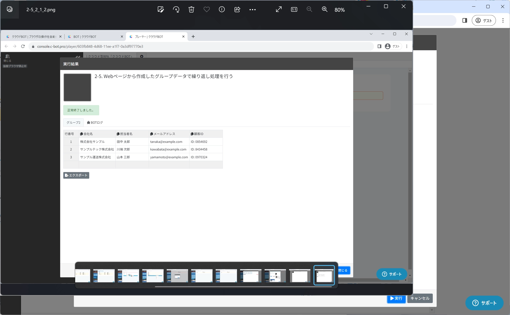Open the file info icon
The width and height of the screenshot is (510, 315).
(x=222, y=9)
